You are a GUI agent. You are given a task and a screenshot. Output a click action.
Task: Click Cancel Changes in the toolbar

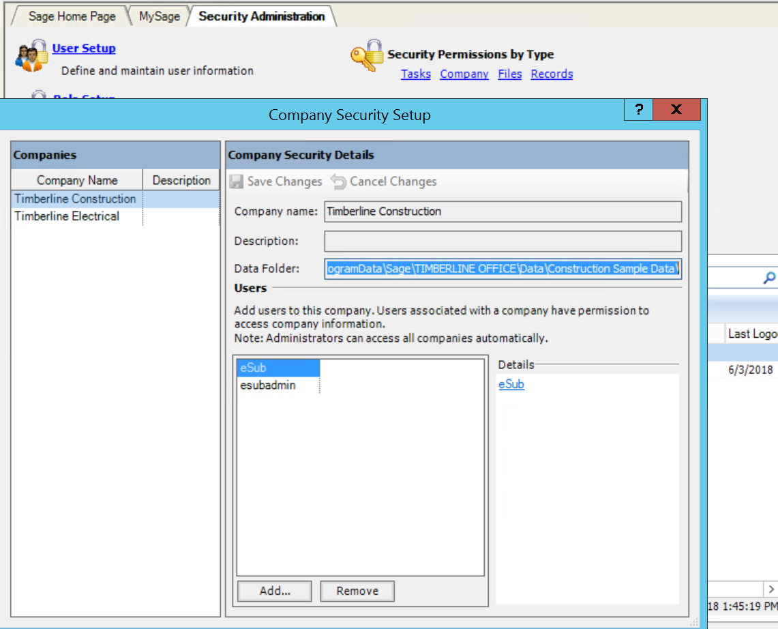tap(383, 181)
